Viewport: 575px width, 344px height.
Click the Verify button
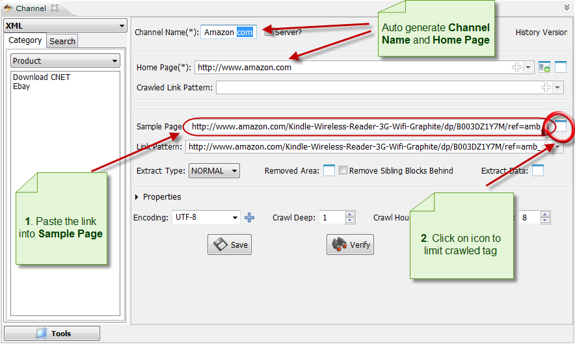pyautogui.click(x=351, y=245)
